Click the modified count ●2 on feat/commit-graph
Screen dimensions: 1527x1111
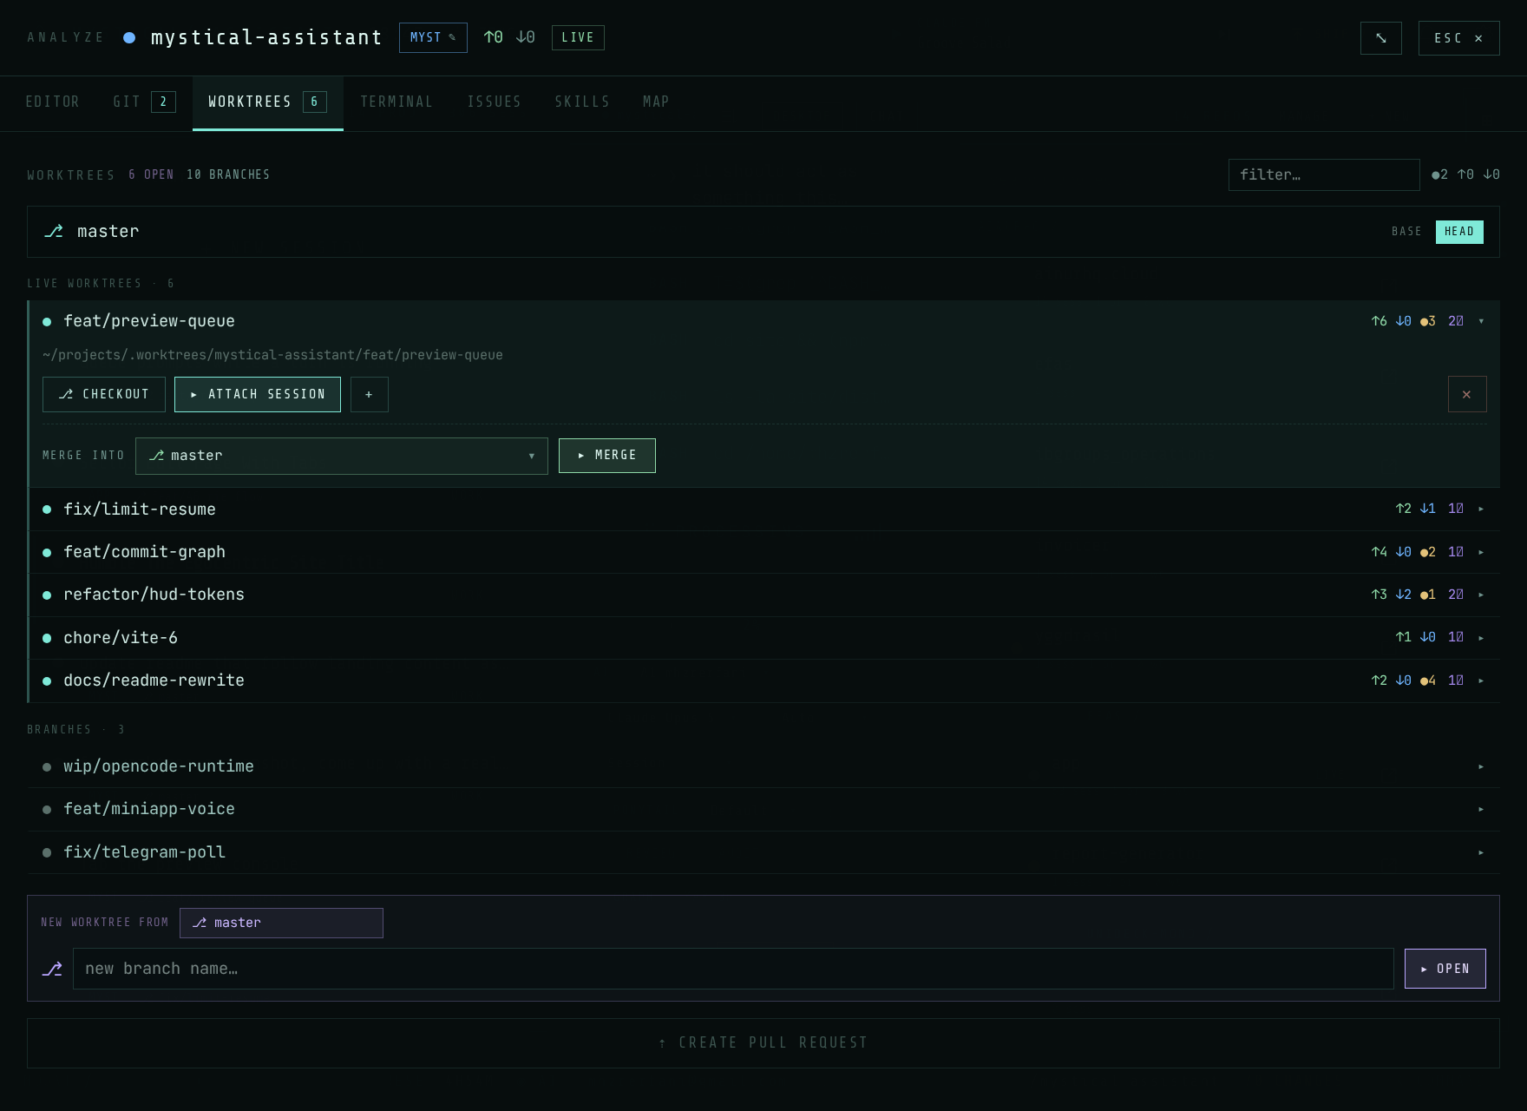[1428, 552]
